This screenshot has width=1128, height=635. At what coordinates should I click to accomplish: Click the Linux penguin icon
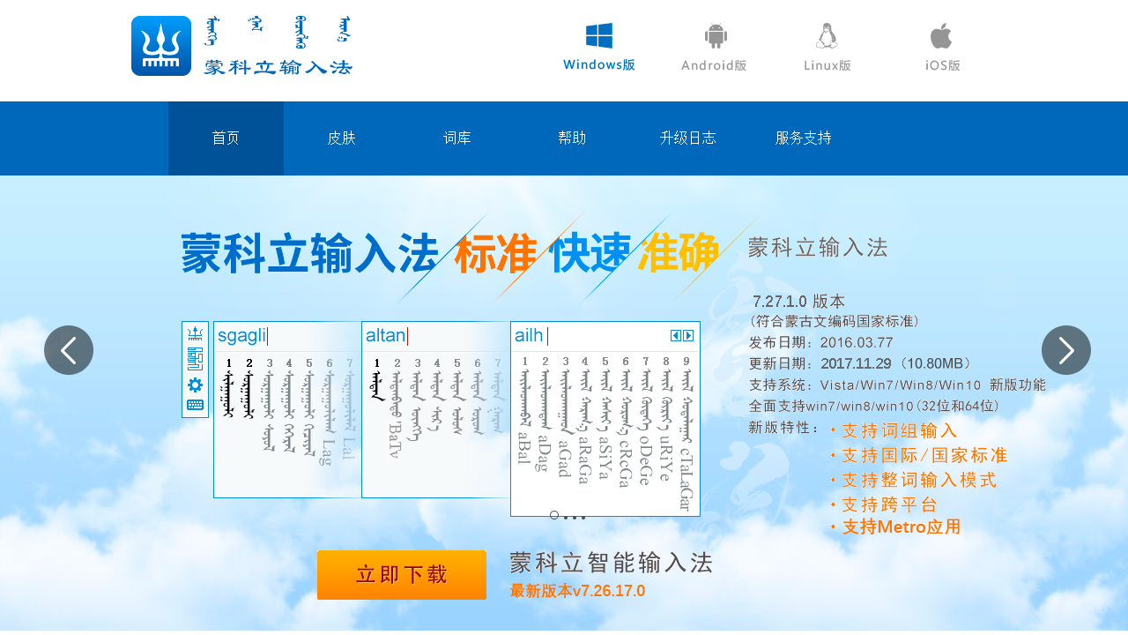(x=827, y=34)
